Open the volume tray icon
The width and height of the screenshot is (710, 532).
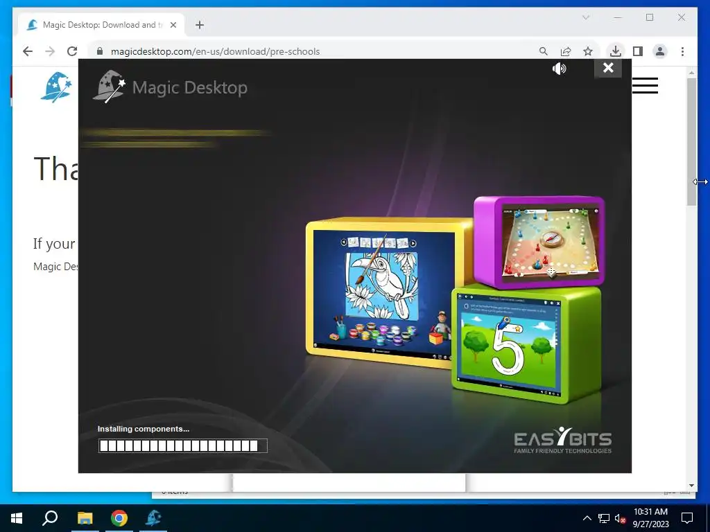tap(620, 518)
